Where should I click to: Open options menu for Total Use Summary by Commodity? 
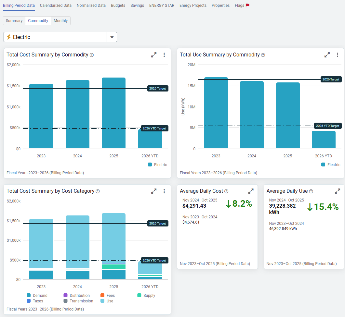point(338,55)
